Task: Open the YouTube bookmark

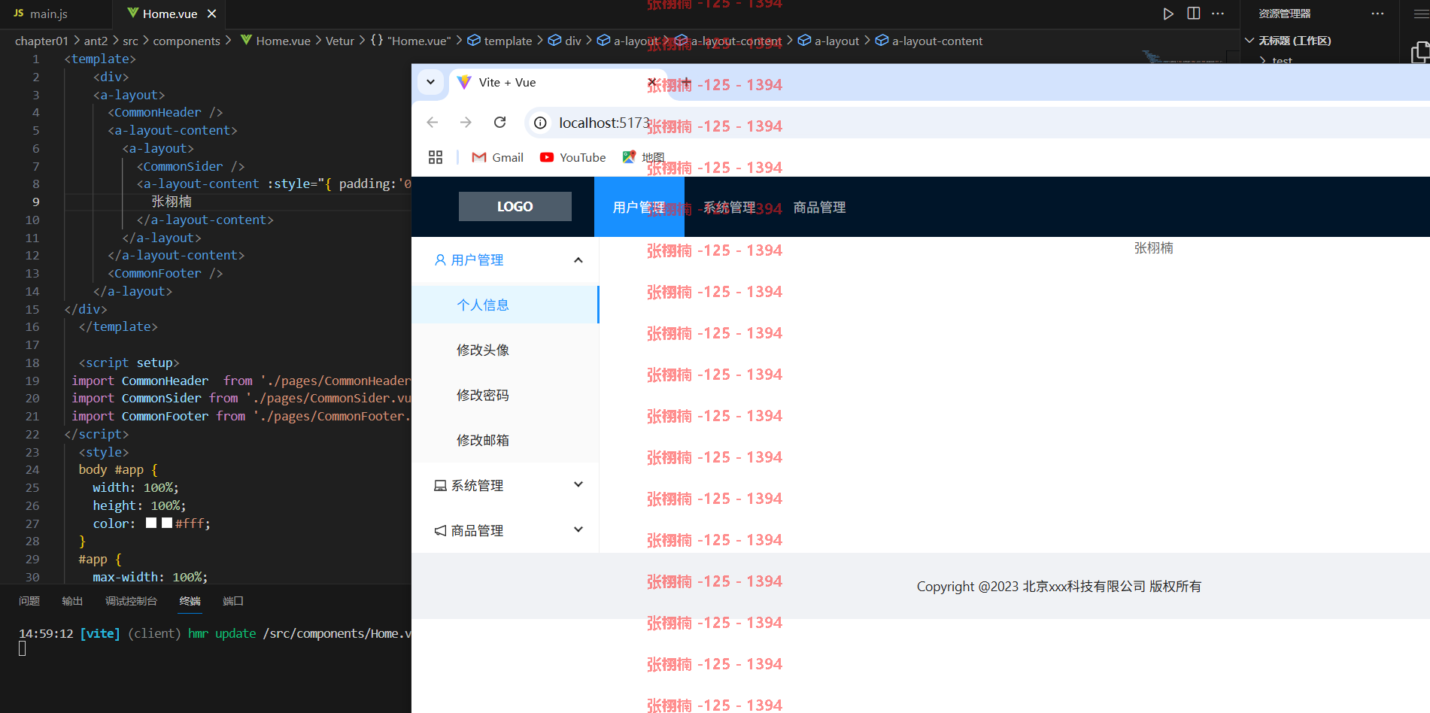Action: pyautogui.click(x=572, y=157)
